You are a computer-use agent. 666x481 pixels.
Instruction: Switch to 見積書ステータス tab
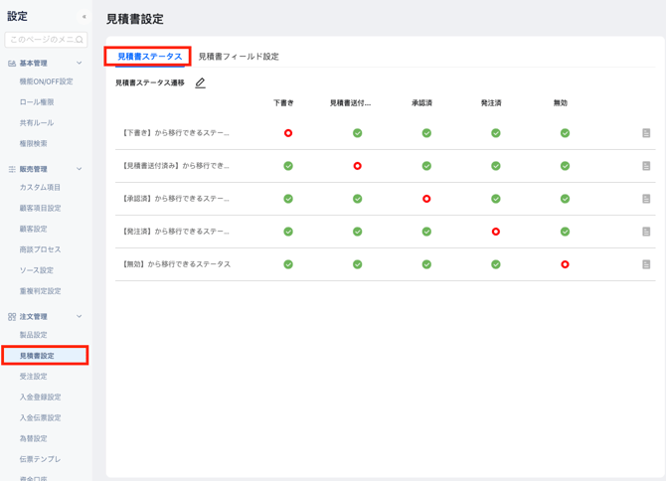(x=149, y=57)
